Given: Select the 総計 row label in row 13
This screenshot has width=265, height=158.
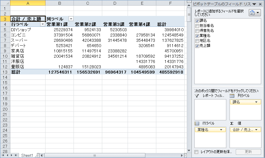Looking at the screenshot, I should pos(28,72).
